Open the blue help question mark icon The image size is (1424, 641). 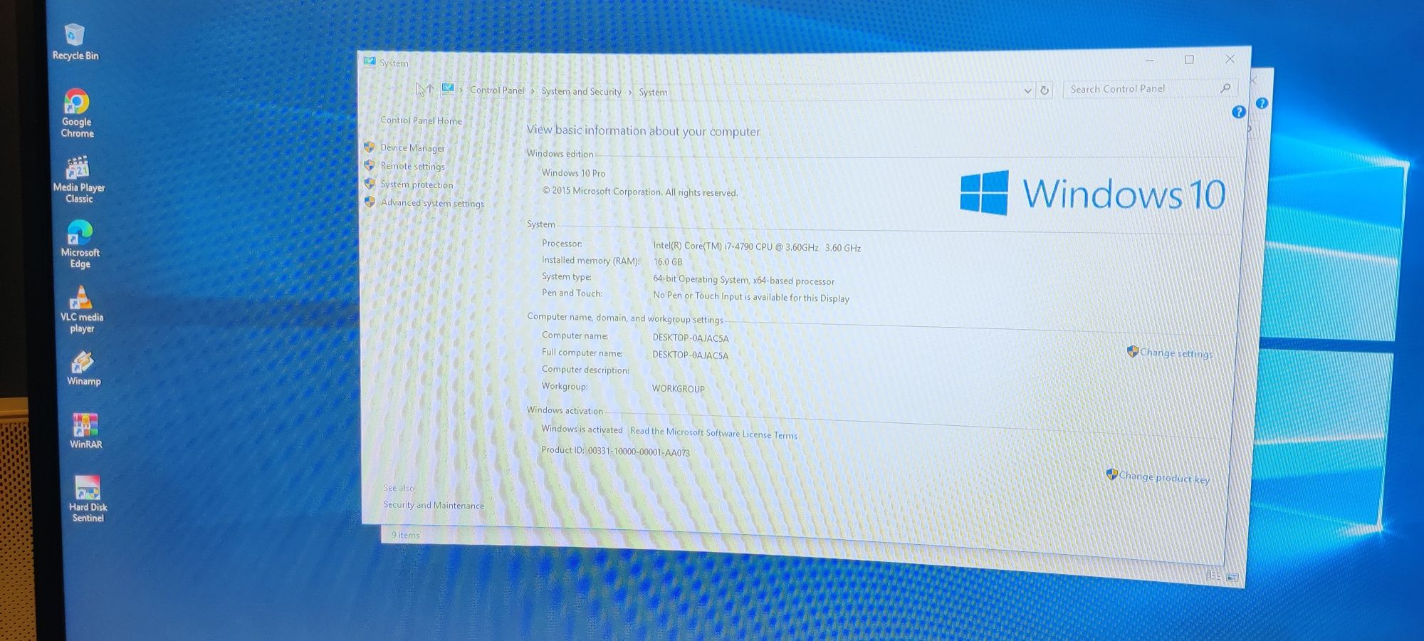pyautogui.click(x=1239, y=112)
